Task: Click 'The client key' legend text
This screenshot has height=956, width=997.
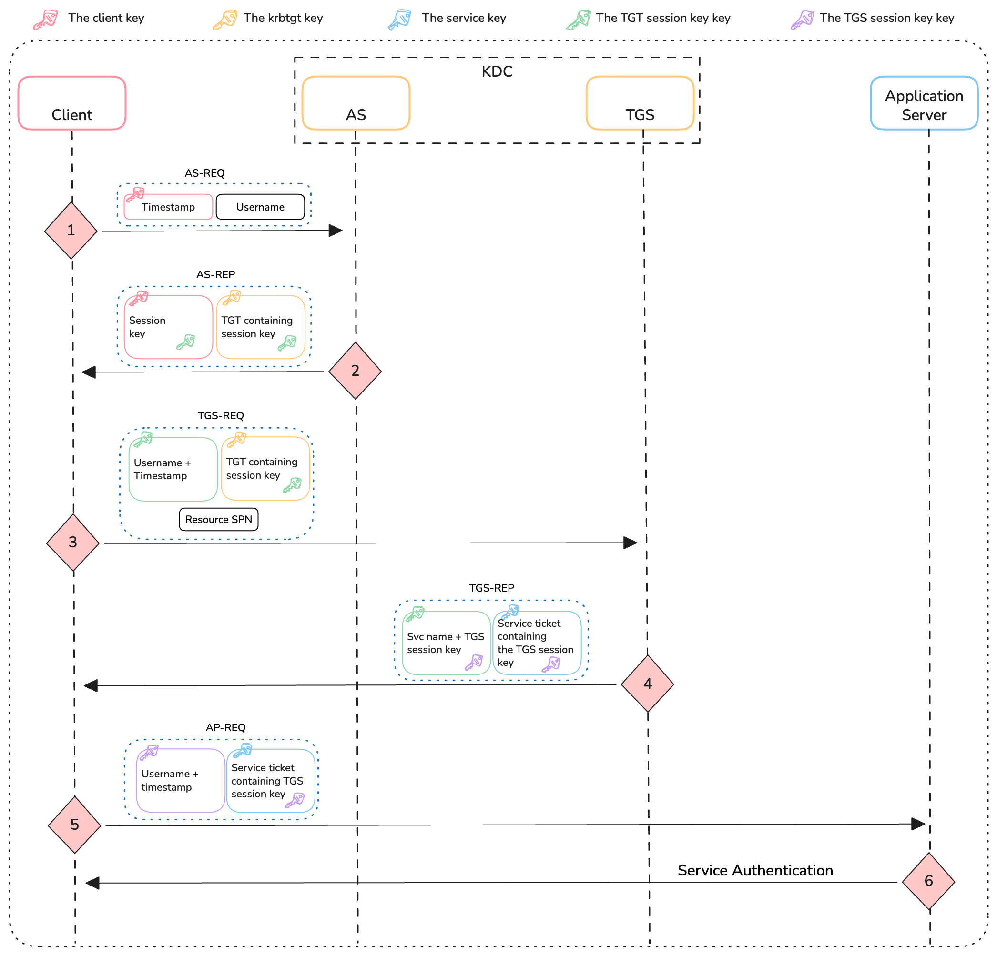Action: click(x=106, y=18)
